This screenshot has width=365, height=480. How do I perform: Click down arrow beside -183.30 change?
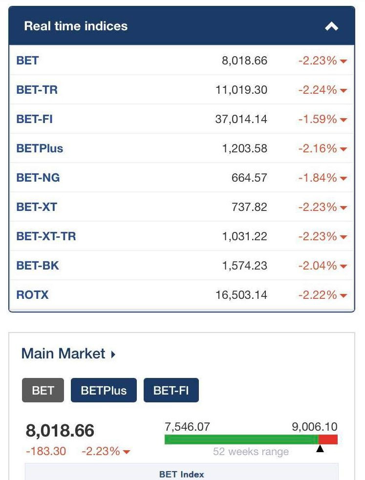click(127, 452)
